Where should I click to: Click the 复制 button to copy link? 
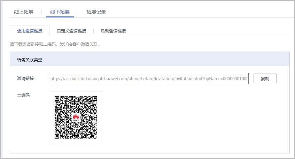click(265, 78)
